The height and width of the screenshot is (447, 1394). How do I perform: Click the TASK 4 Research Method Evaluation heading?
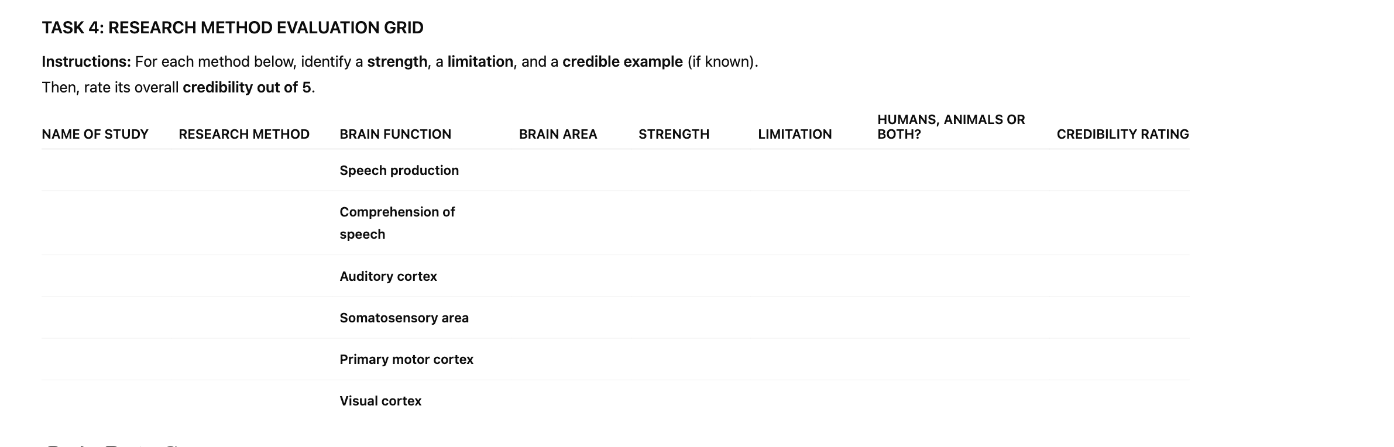(x=232, y=27)
